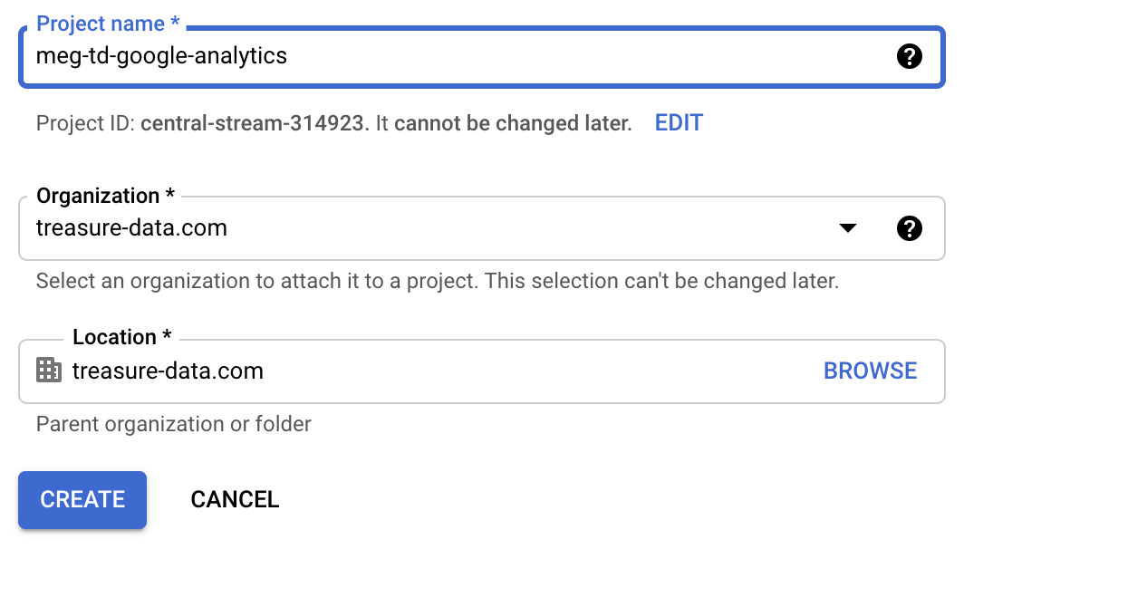Click the 'Project ID:' label text

tap(85, 124)
